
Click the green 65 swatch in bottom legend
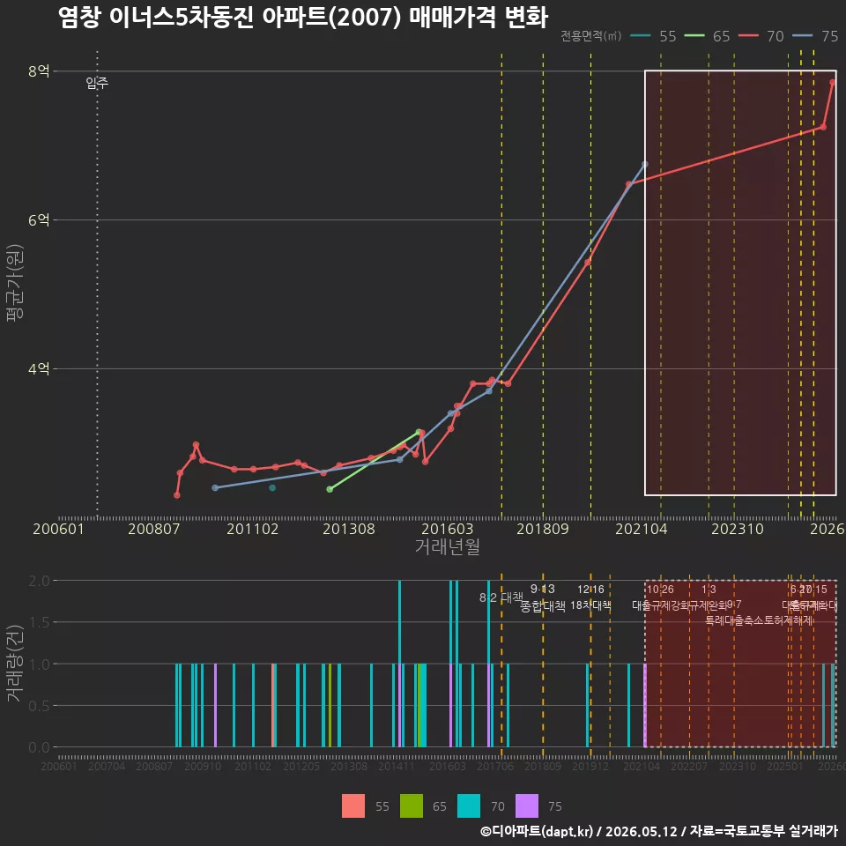point(412,806)
